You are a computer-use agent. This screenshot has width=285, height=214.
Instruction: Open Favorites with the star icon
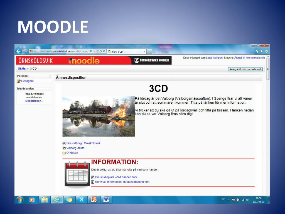click(x=262, y=51)
